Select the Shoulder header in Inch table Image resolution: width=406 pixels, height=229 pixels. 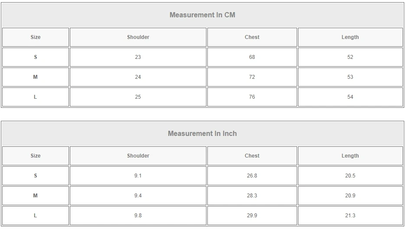click(x=138, y=156)
